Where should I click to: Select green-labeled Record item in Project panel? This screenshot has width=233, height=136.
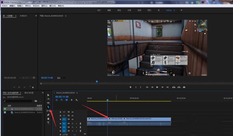tap(23, 109)
